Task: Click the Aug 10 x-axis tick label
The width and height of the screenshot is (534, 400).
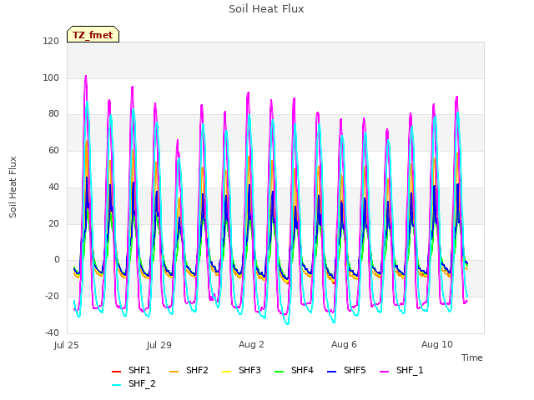Action: click(x=437, y=344)
